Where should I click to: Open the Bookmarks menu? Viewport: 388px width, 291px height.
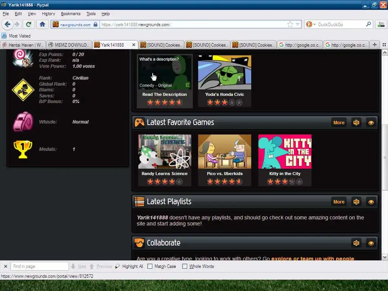coord(70,14)
